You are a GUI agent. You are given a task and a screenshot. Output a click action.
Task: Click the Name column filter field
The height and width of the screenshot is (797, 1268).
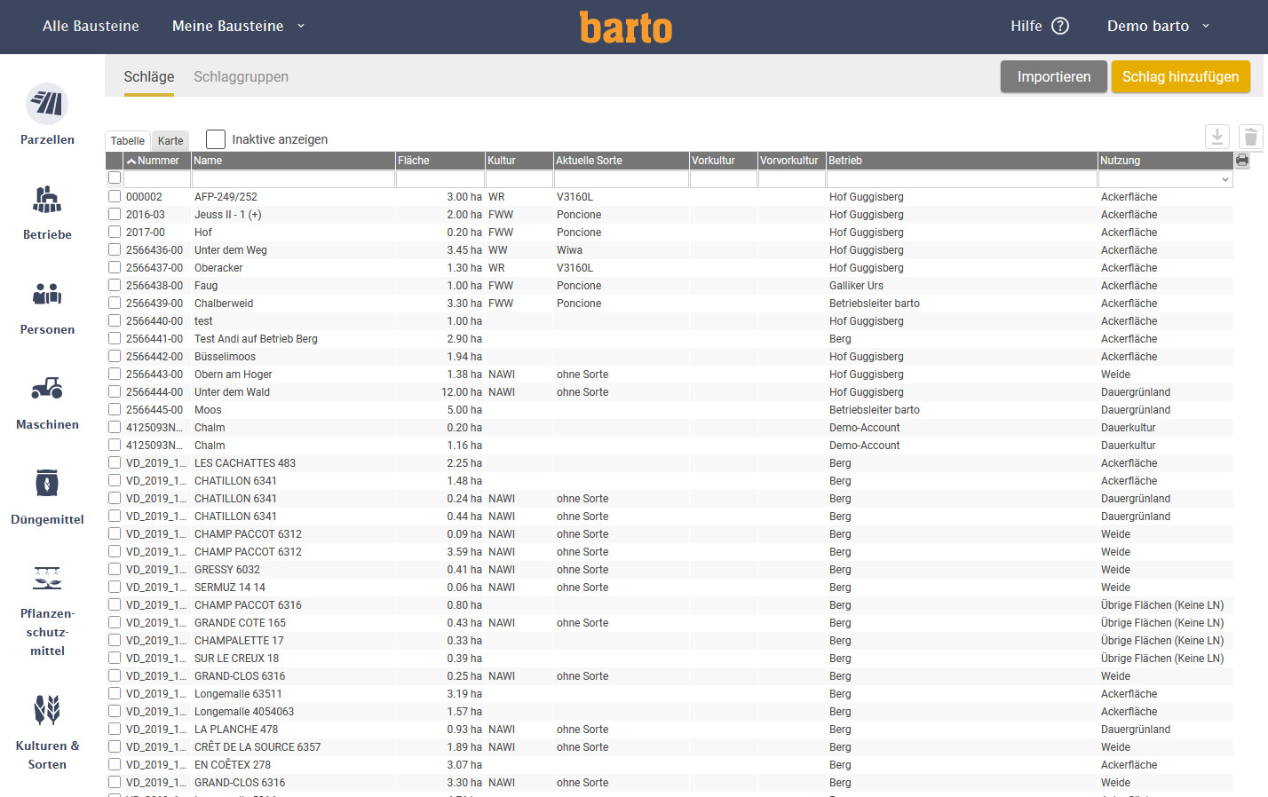pyautogui.click(x=293, y=179)
